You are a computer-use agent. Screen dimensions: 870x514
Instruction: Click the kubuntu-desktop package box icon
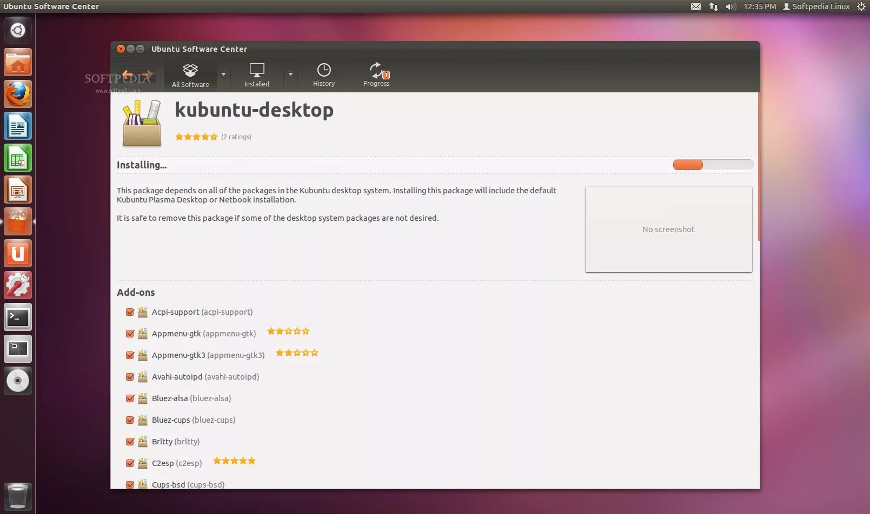click(x=142, y=123)
